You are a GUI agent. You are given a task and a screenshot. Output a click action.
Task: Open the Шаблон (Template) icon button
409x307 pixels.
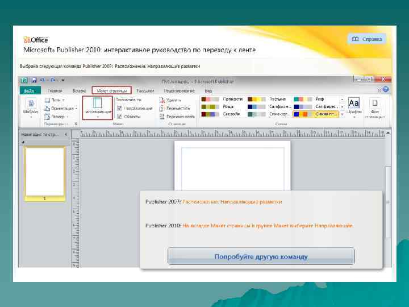pos(31,103)
